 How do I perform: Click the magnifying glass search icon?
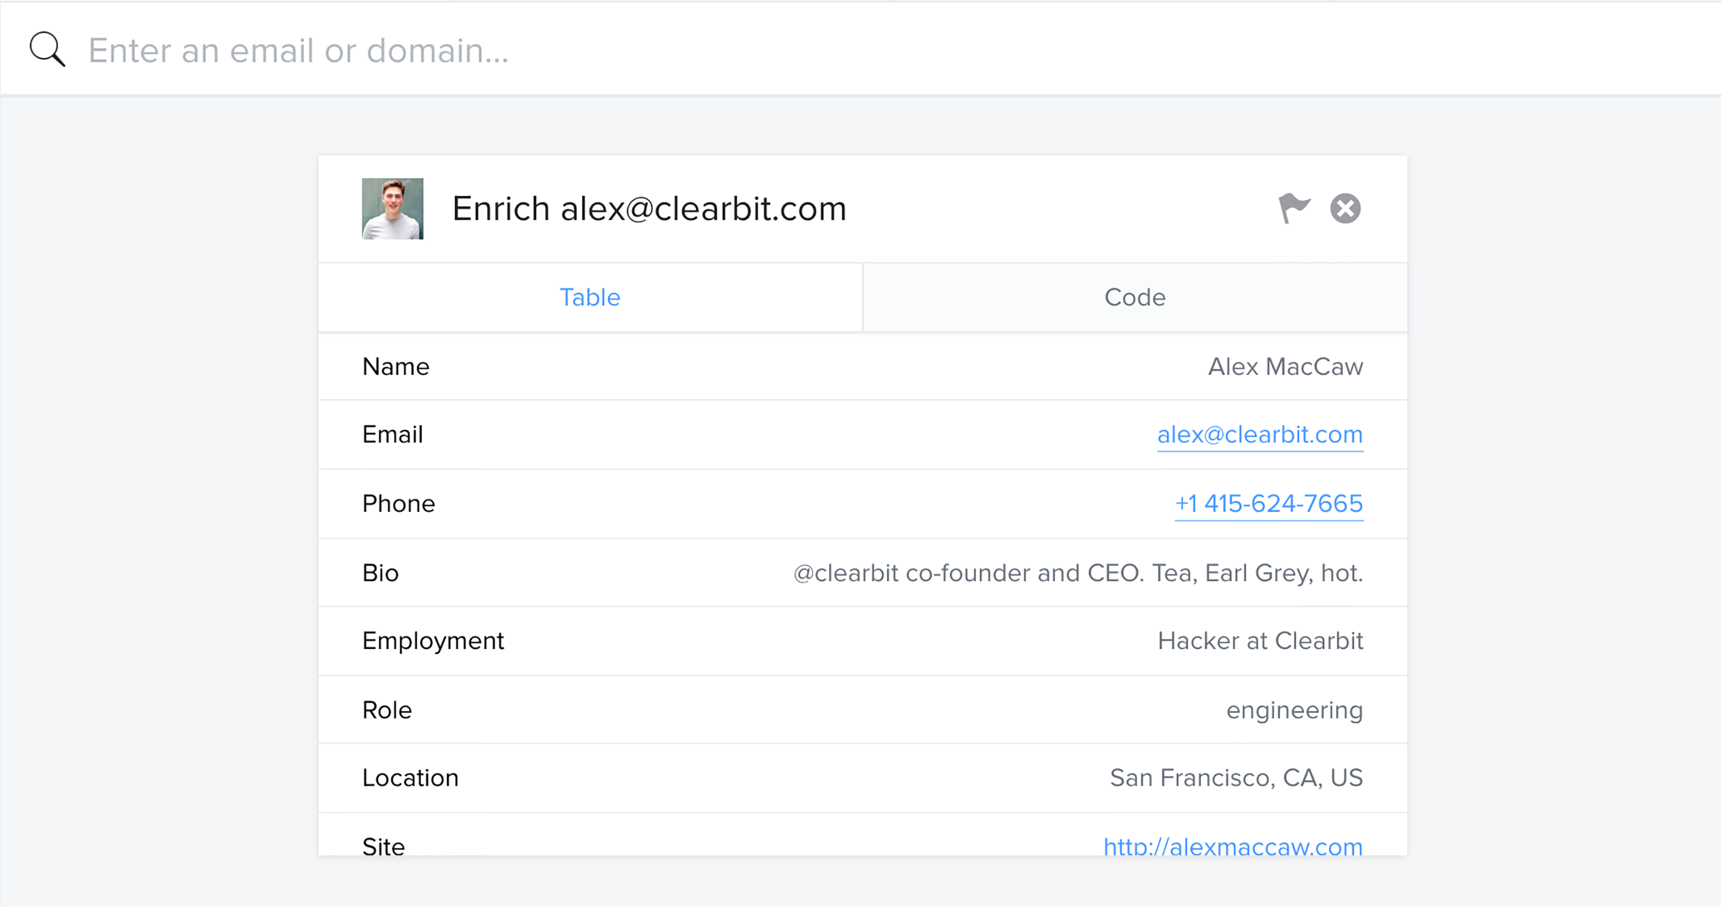tap(48, 50)
